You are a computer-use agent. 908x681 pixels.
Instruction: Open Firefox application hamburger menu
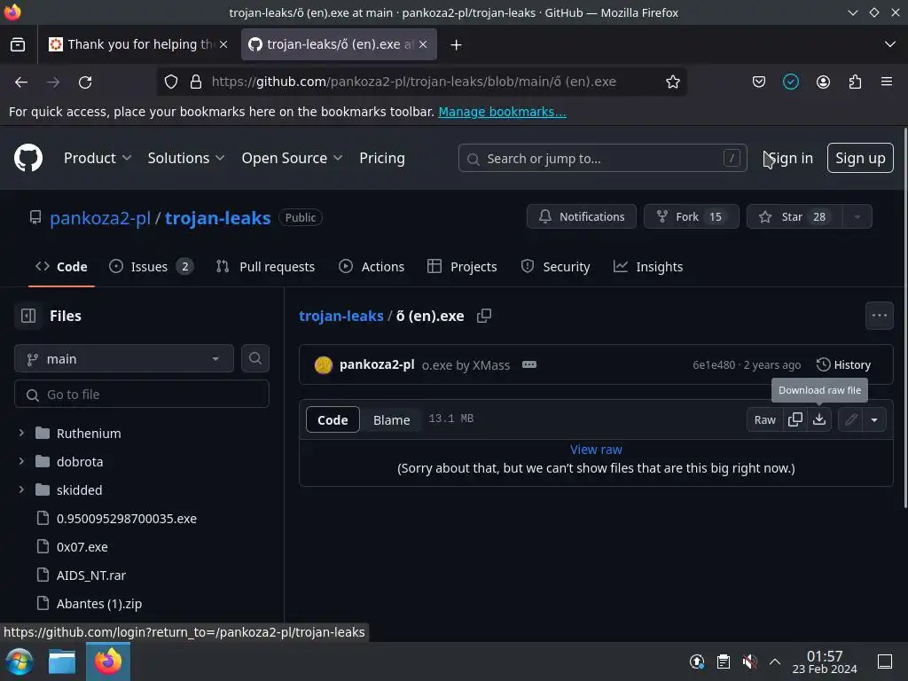click(887, 82)
